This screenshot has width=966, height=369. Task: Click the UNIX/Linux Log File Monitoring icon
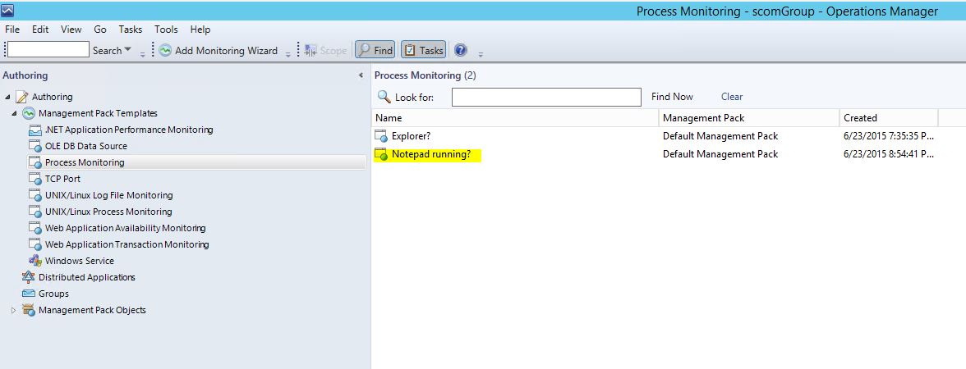tap(35, 195)
